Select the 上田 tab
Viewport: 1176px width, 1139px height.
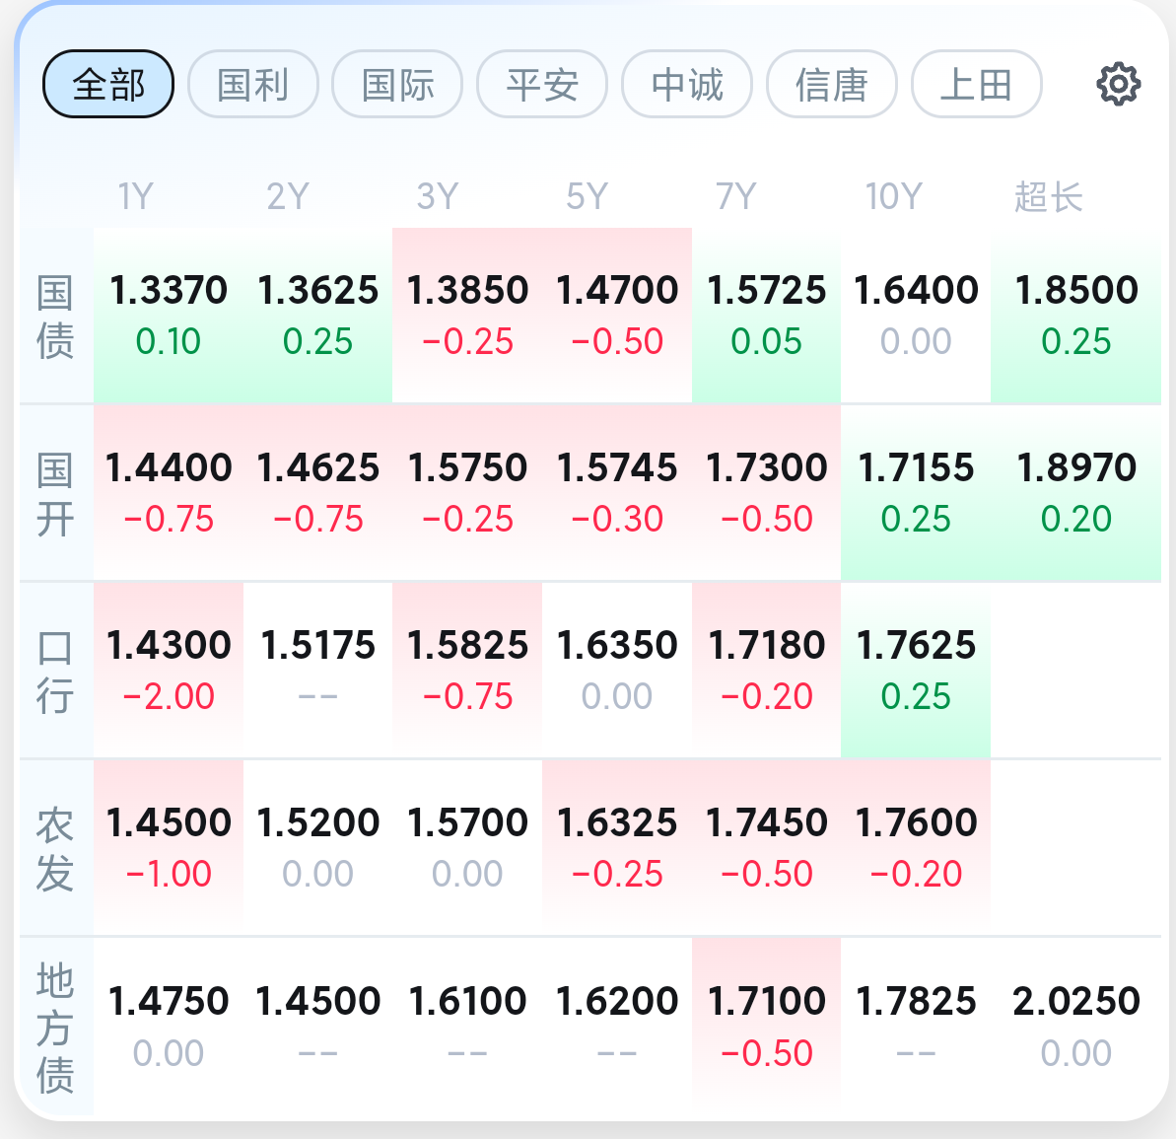pyautogui.click(x=977, y=84)
